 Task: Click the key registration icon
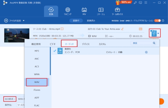click(x=135, y=3)
